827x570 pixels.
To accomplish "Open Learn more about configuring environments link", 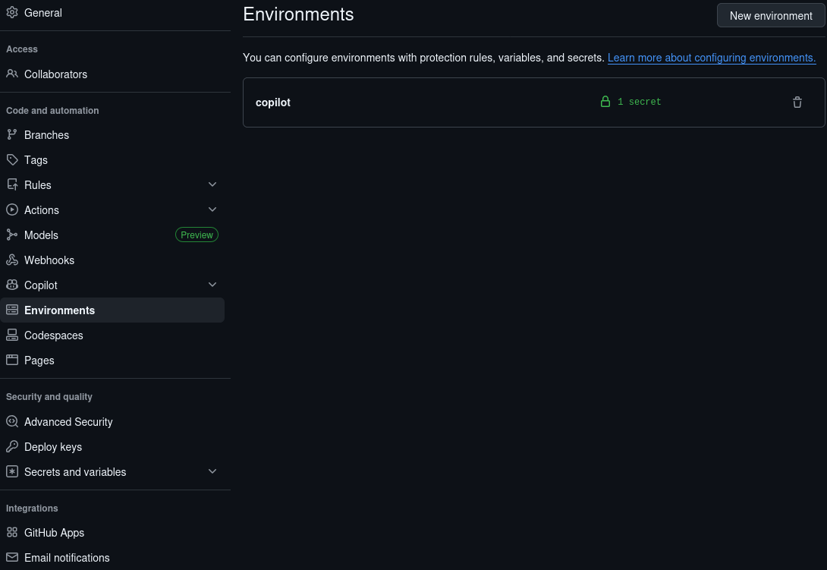I will pyautogui.click(x=711, y=58).
